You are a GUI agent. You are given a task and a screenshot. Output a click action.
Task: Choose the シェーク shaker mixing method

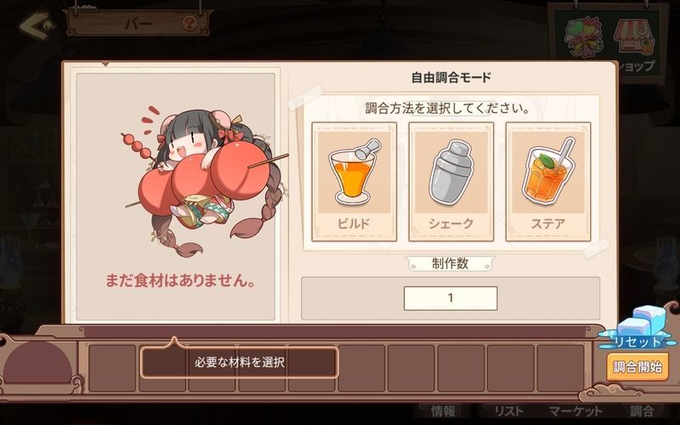pos(451,182)
